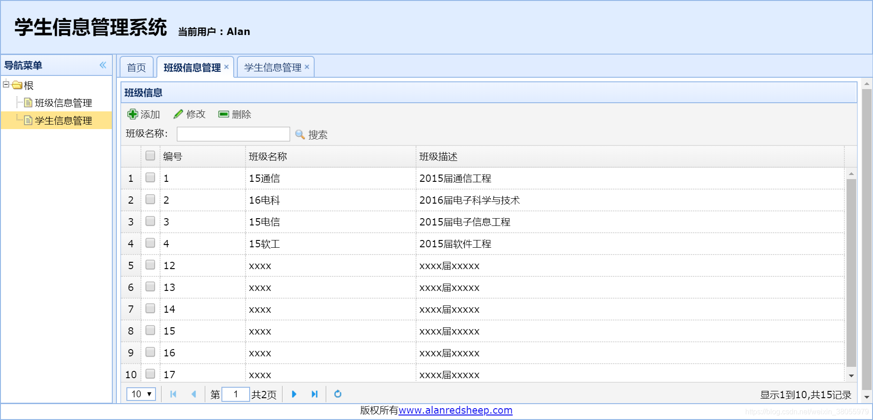Click the page scrollbar up arrow
Image resolution: width=873 pixels, height=420 pixels.
point(867,84)
